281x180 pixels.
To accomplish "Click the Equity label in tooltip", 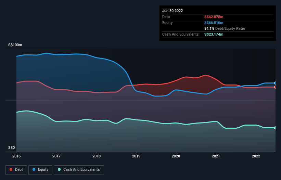I will pos(167,23).
